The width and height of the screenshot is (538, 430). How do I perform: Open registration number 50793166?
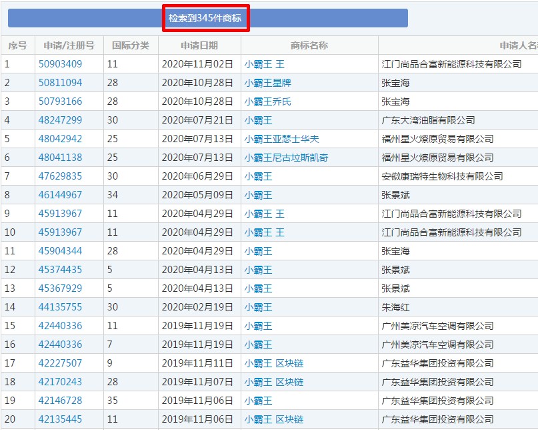tap(61, 101)
